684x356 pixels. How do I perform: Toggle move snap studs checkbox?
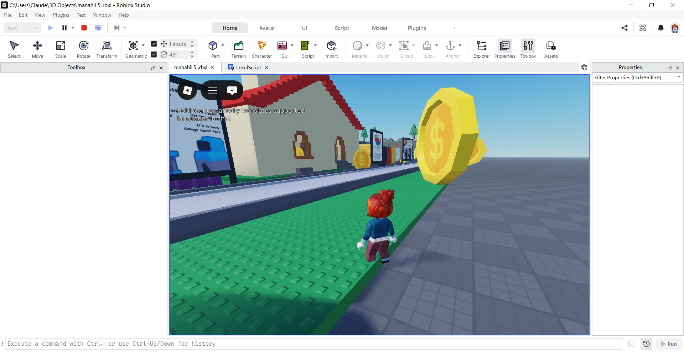click(x=154, y=44)
